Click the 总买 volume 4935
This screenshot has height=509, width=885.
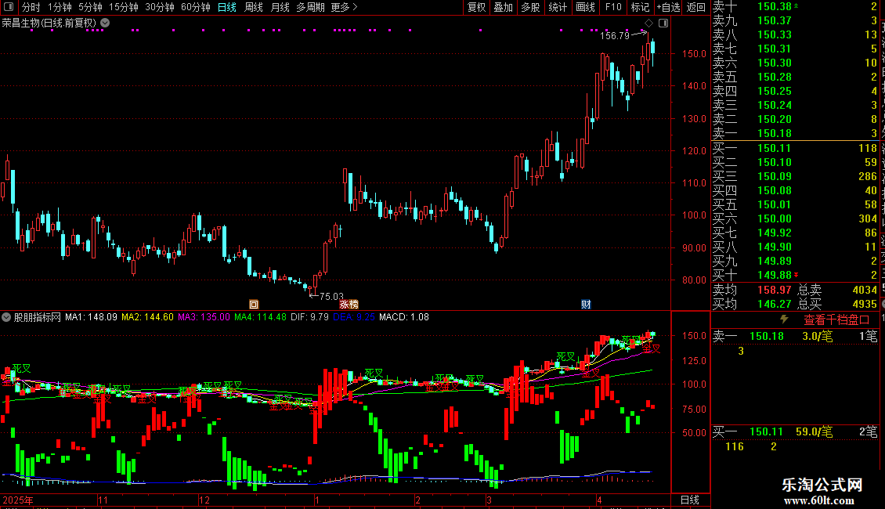pyautogui.click(x=865, y=304)
